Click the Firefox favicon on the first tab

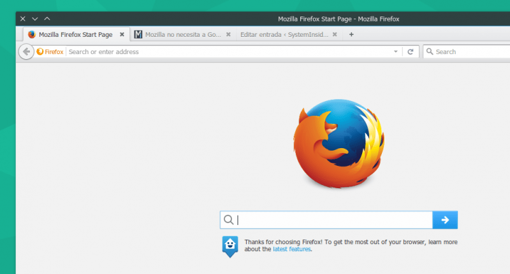[x=31, y=34]
